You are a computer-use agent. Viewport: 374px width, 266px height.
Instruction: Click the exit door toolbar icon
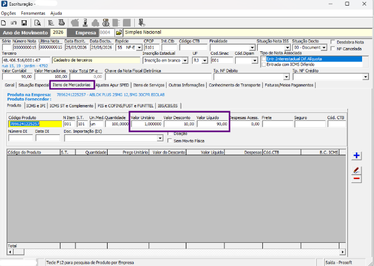pos(142,23)
